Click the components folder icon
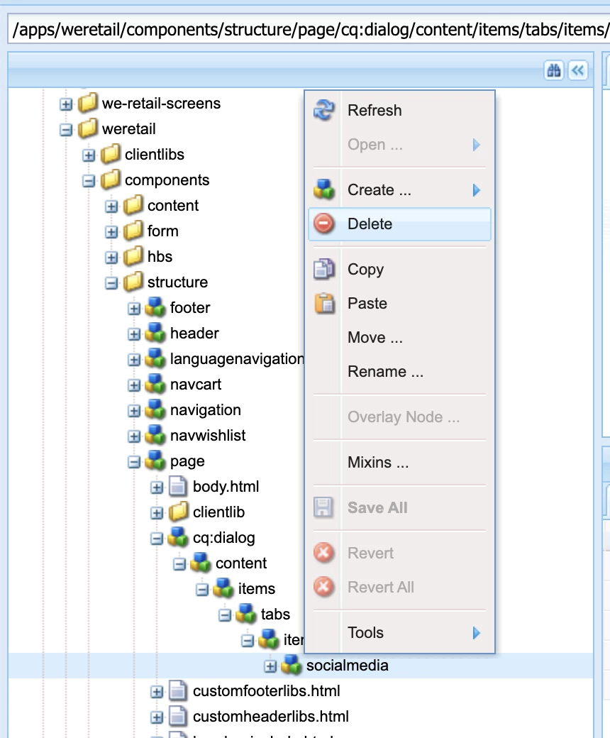This screenshot has width=610, height=738. [111, 180]
